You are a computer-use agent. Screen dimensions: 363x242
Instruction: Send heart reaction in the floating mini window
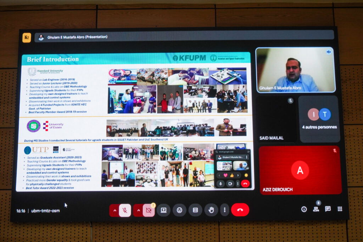[225, 175]
